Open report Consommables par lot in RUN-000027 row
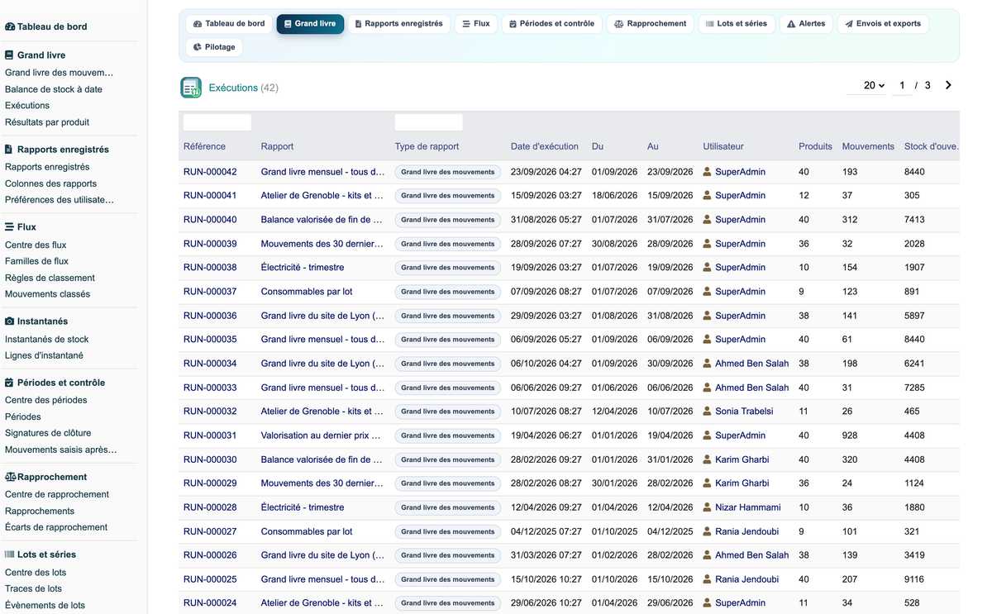The width and height of the screenshot is (992, 614). click(x=307, y=531)
